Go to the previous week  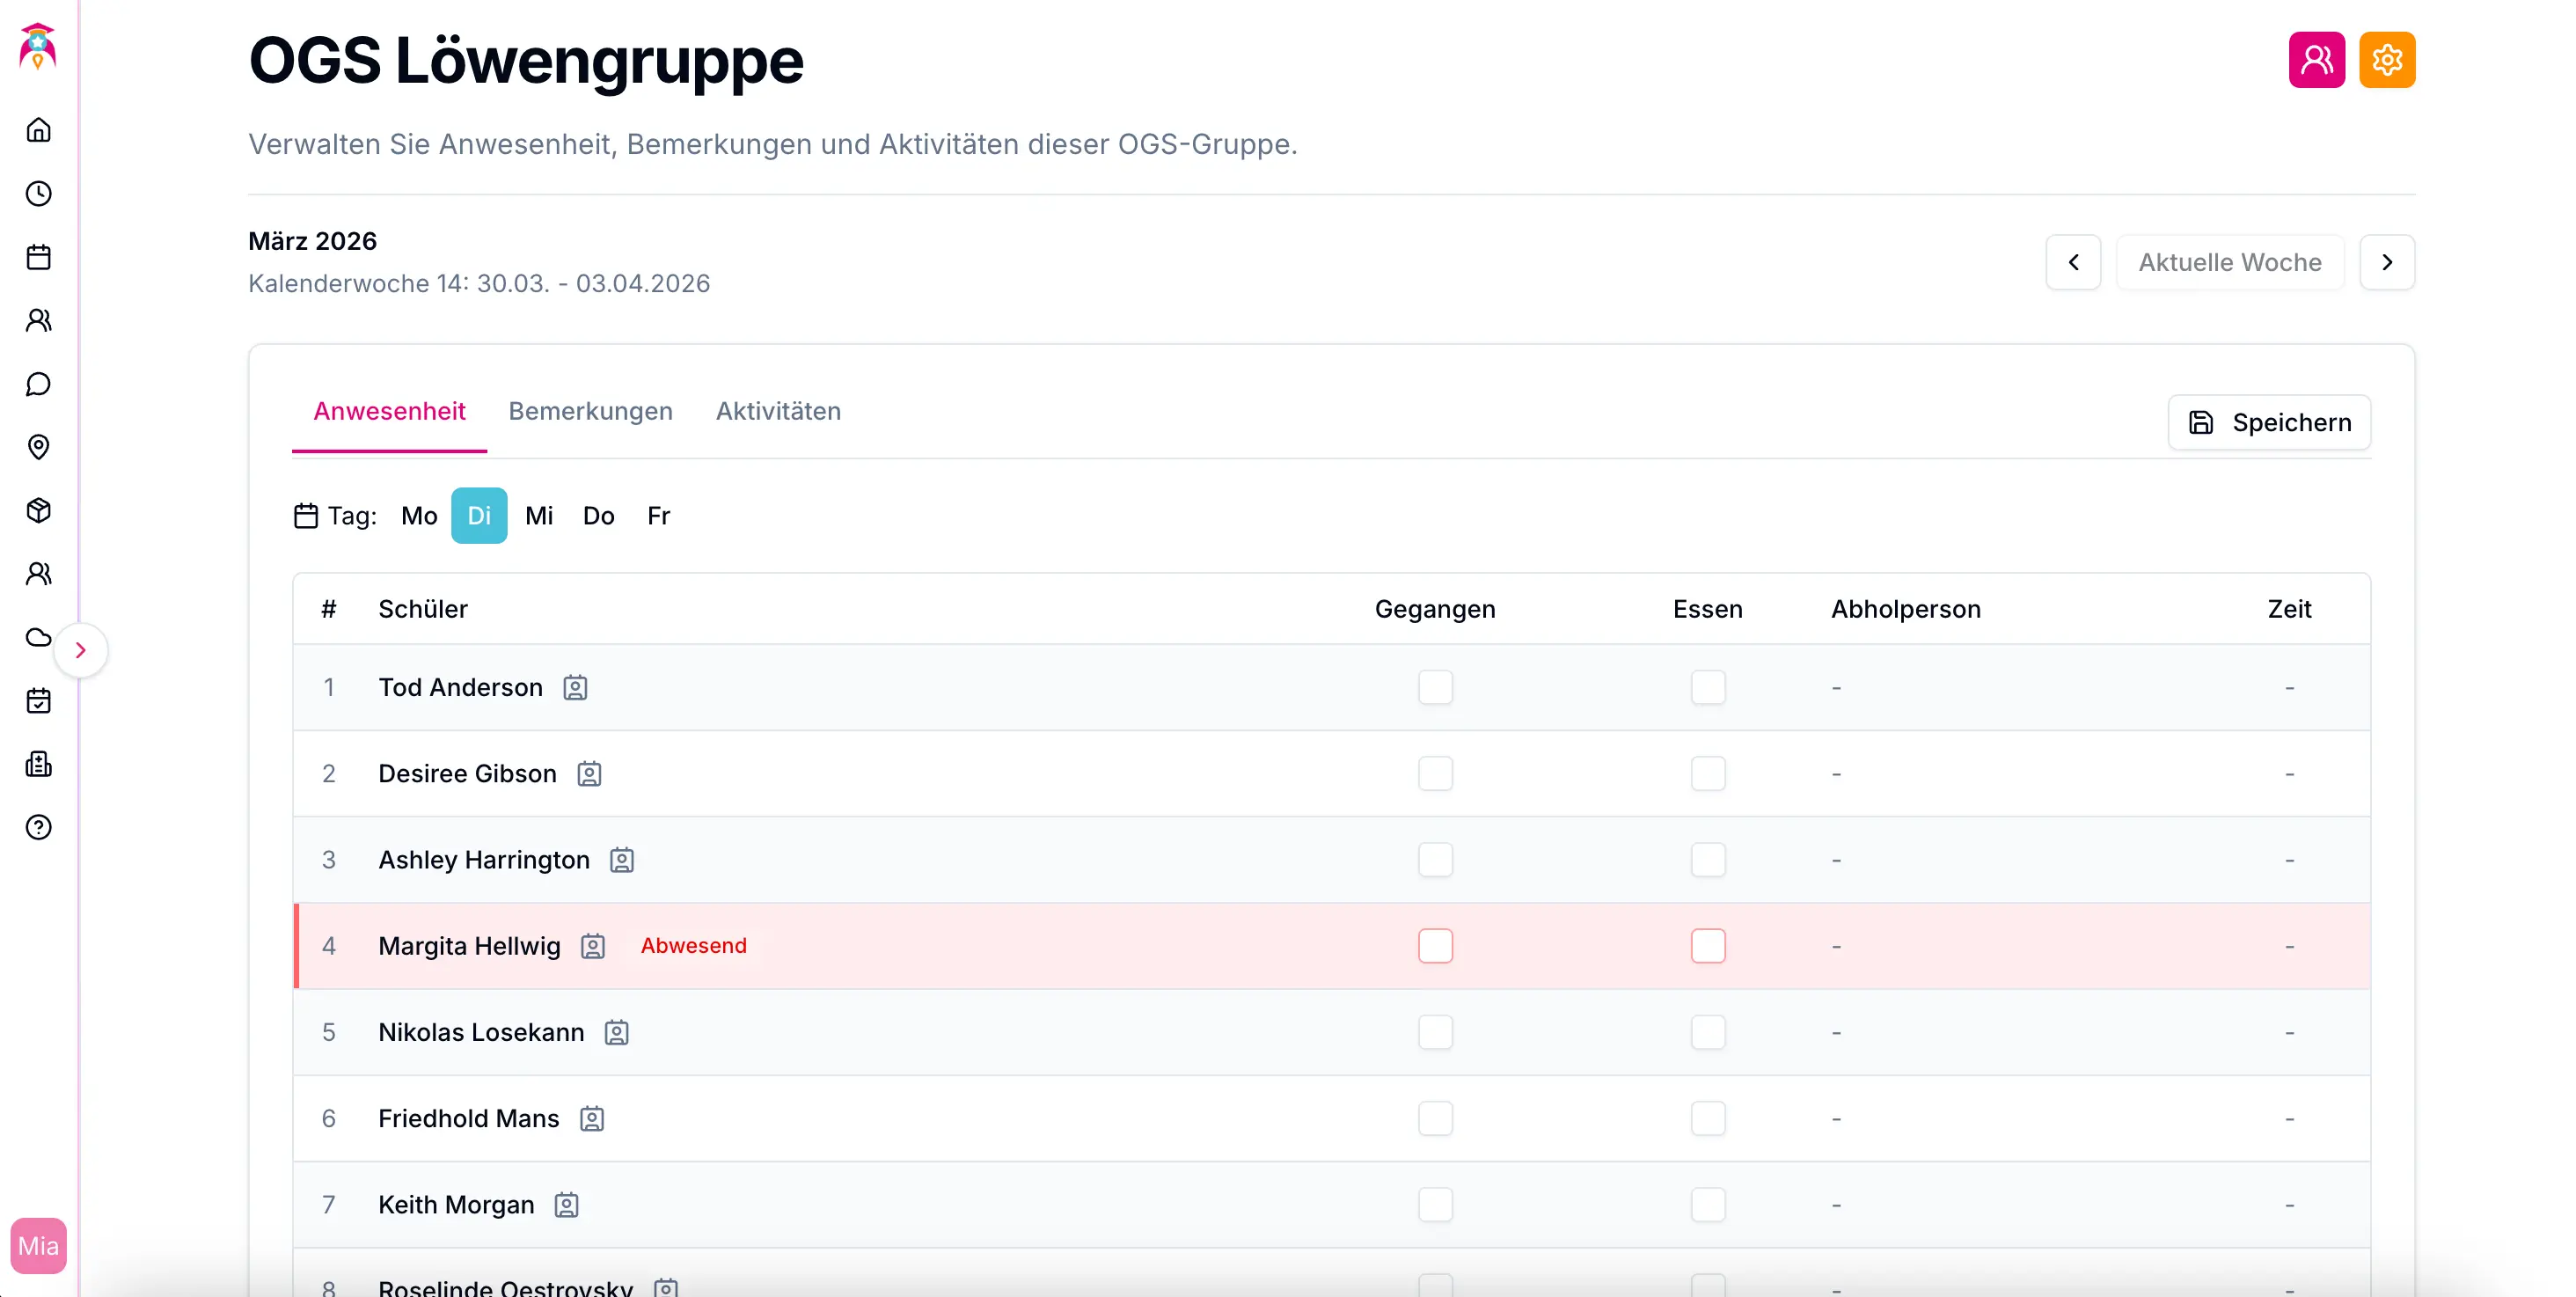(2073, 262)
